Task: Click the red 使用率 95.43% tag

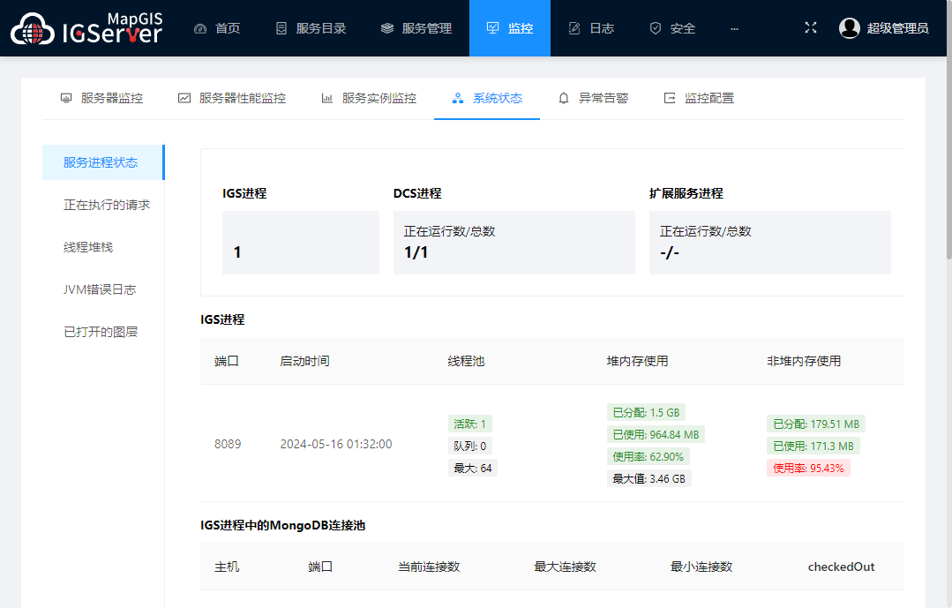Action: 808,468
